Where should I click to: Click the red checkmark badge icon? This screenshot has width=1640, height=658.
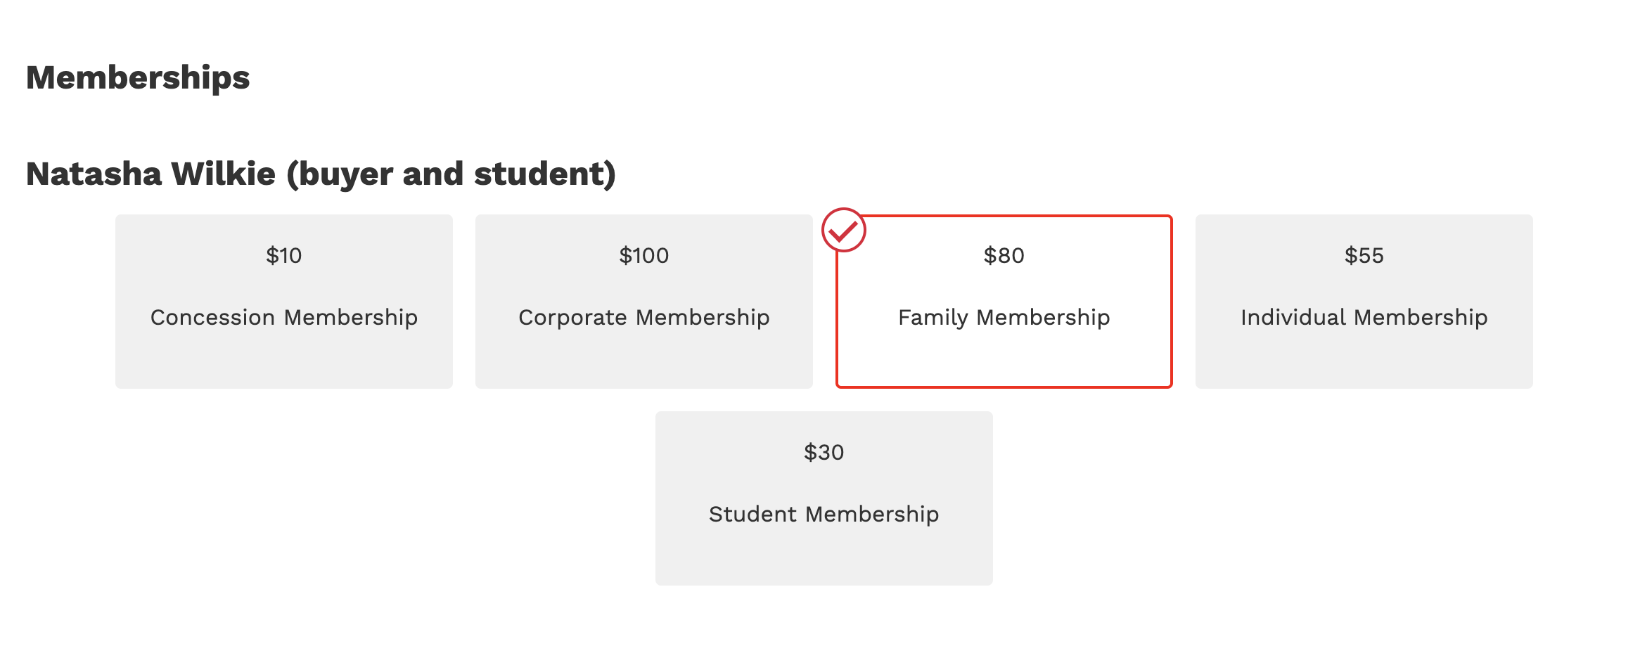[843, 230]
